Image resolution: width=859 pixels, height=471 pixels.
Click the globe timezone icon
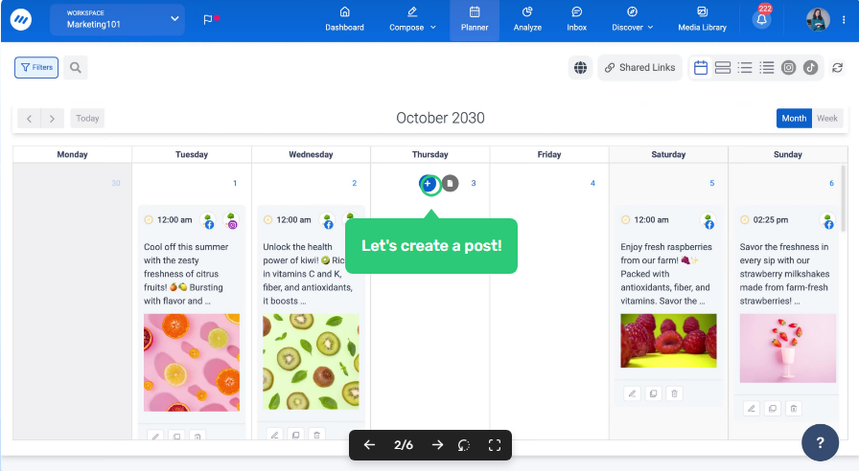pyautogui.click(x=580, y=67)
